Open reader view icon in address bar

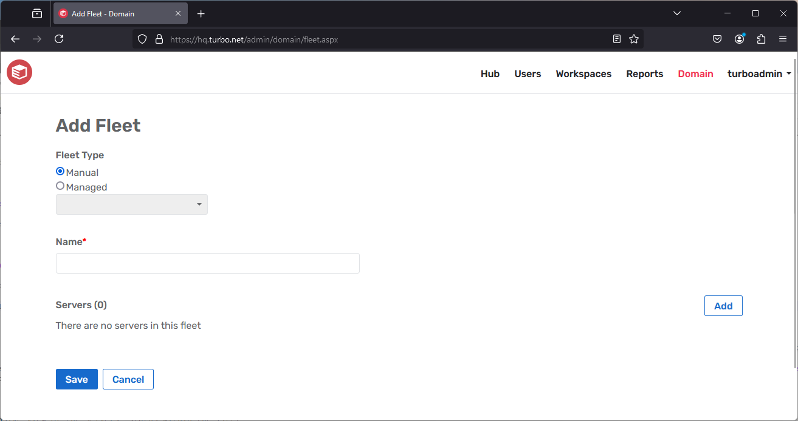pyautogui.click(x=616, y=38)
